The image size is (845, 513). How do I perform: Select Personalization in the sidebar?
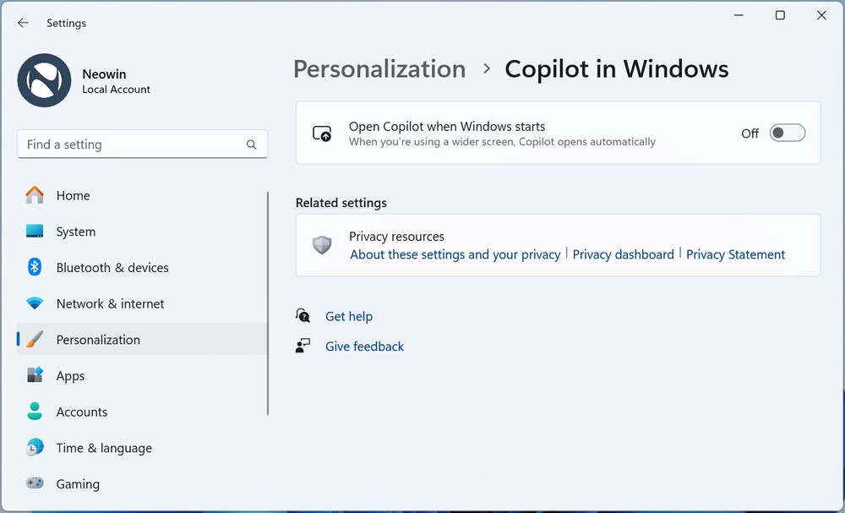pyautogui.click(x=98, y=340)
